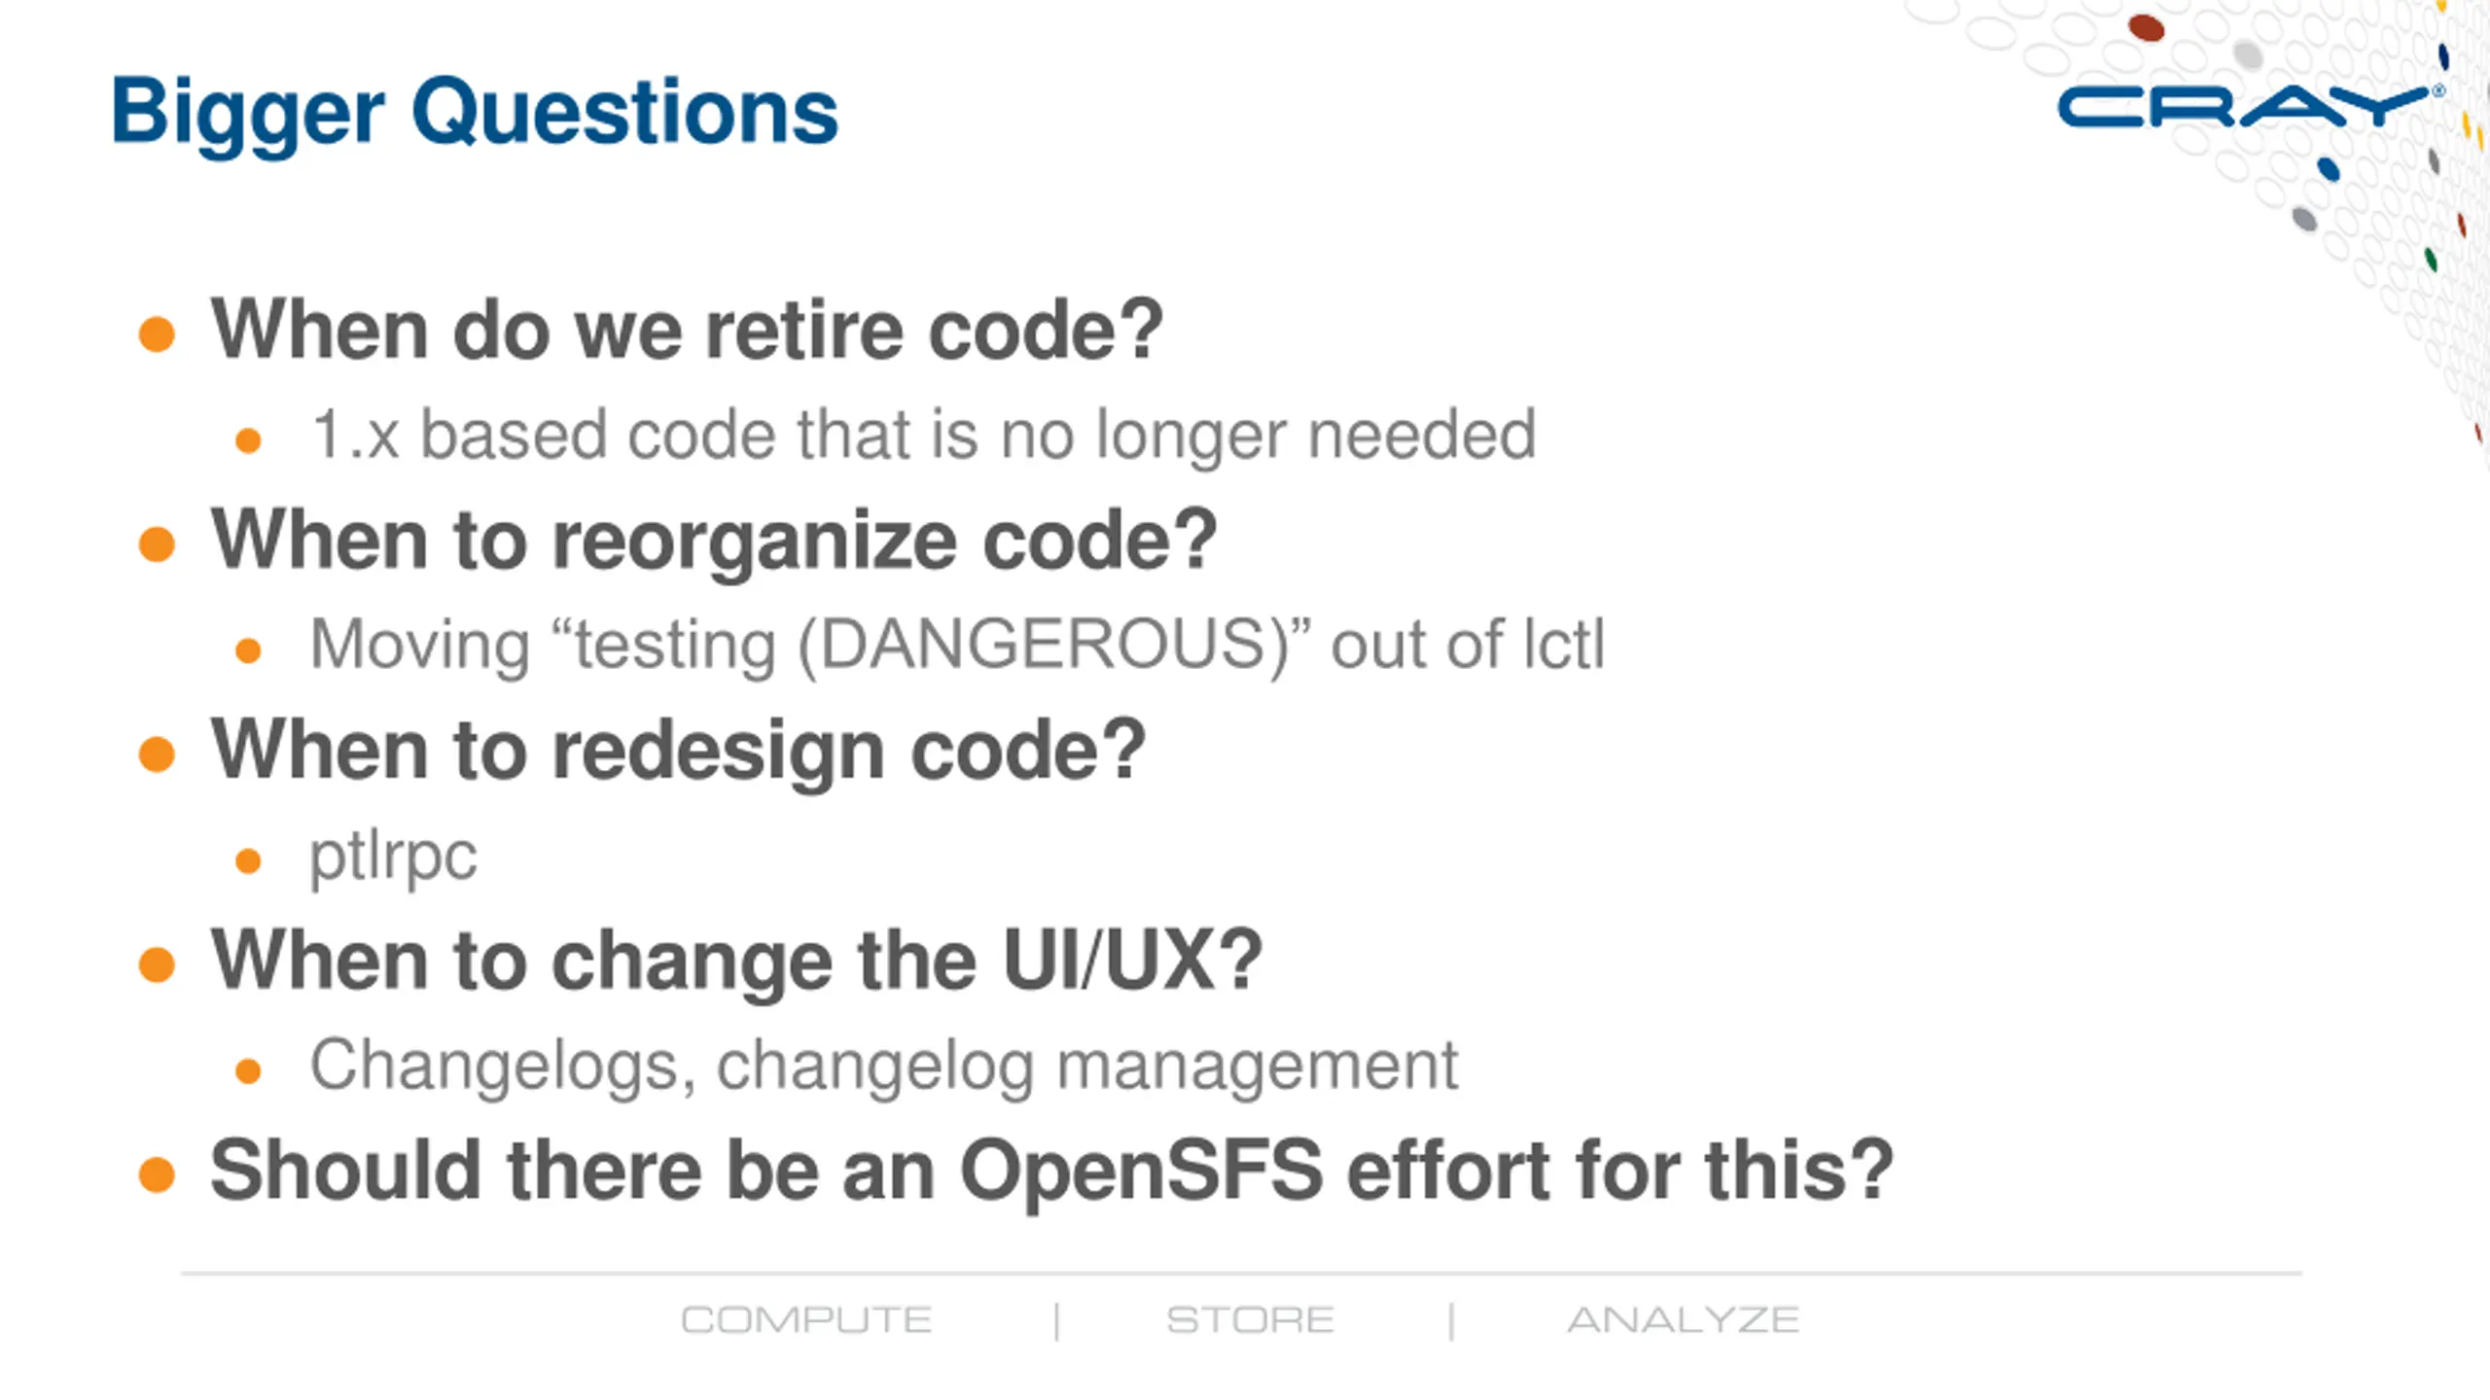The image size is (2490, 1400).
Task: Click the orange bullet beside redesign code
Action: point(157,754)
